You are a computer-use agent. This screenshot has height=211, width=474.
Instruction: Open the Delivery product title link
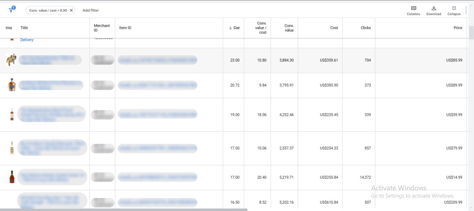coord(27,40)
